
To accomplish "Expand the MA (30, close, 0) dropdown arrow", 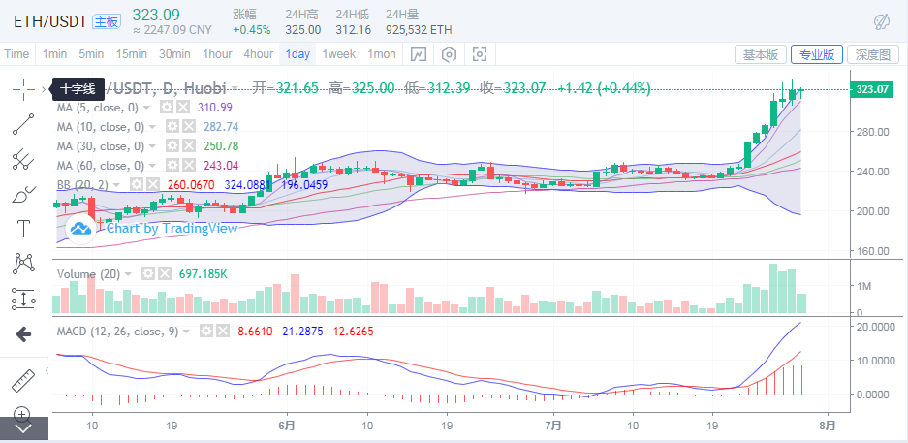I will coord(151,146).
